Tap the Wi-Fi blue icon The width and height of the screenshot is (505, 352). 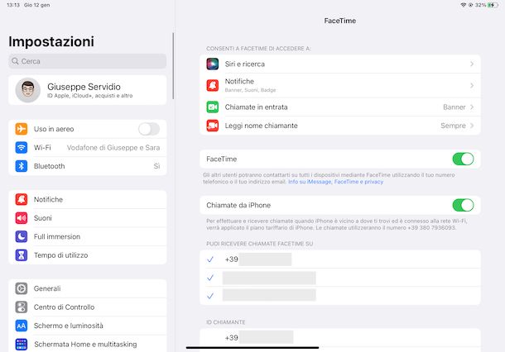point(22,148)
